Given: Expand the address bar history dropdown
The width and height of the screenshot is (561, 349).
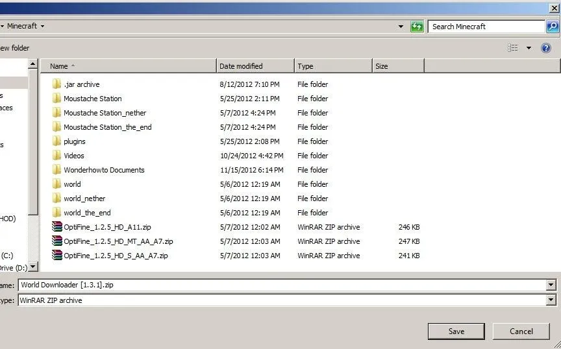Looking at the screenshot, I should (401, 27).
